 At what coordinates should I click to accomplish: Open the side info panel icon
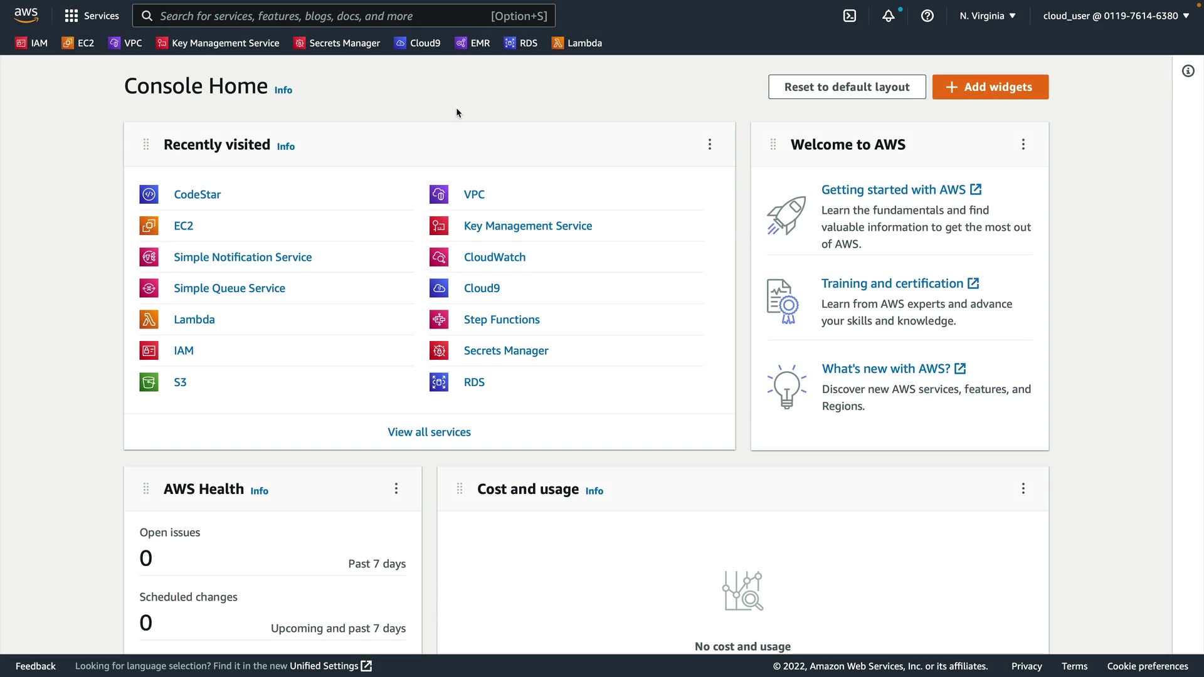click(1188, 71)
